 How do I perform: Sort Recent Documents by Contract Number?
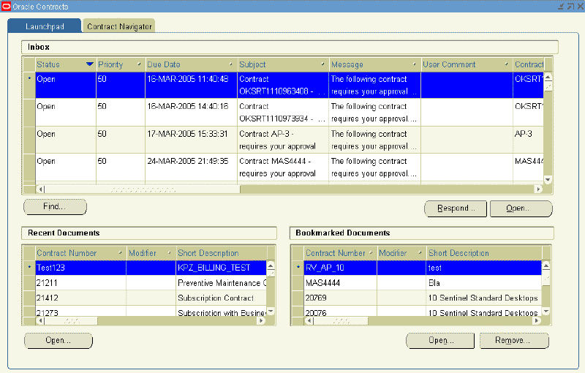80,253
